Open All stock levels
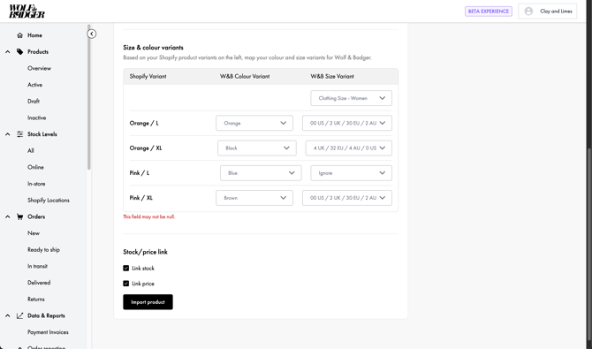This screenshot has height=349, width=592. pos(31,151)
